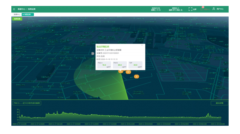
Task: Click the gray offline station marker
Action: [x=93, y=53]
